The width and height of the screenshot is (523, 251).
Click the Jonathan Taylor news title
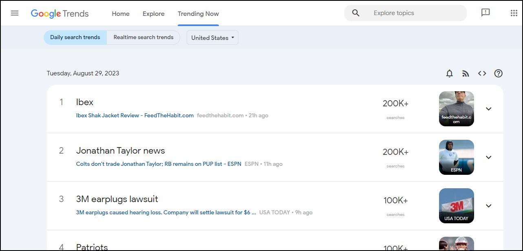tap(121, 150)
